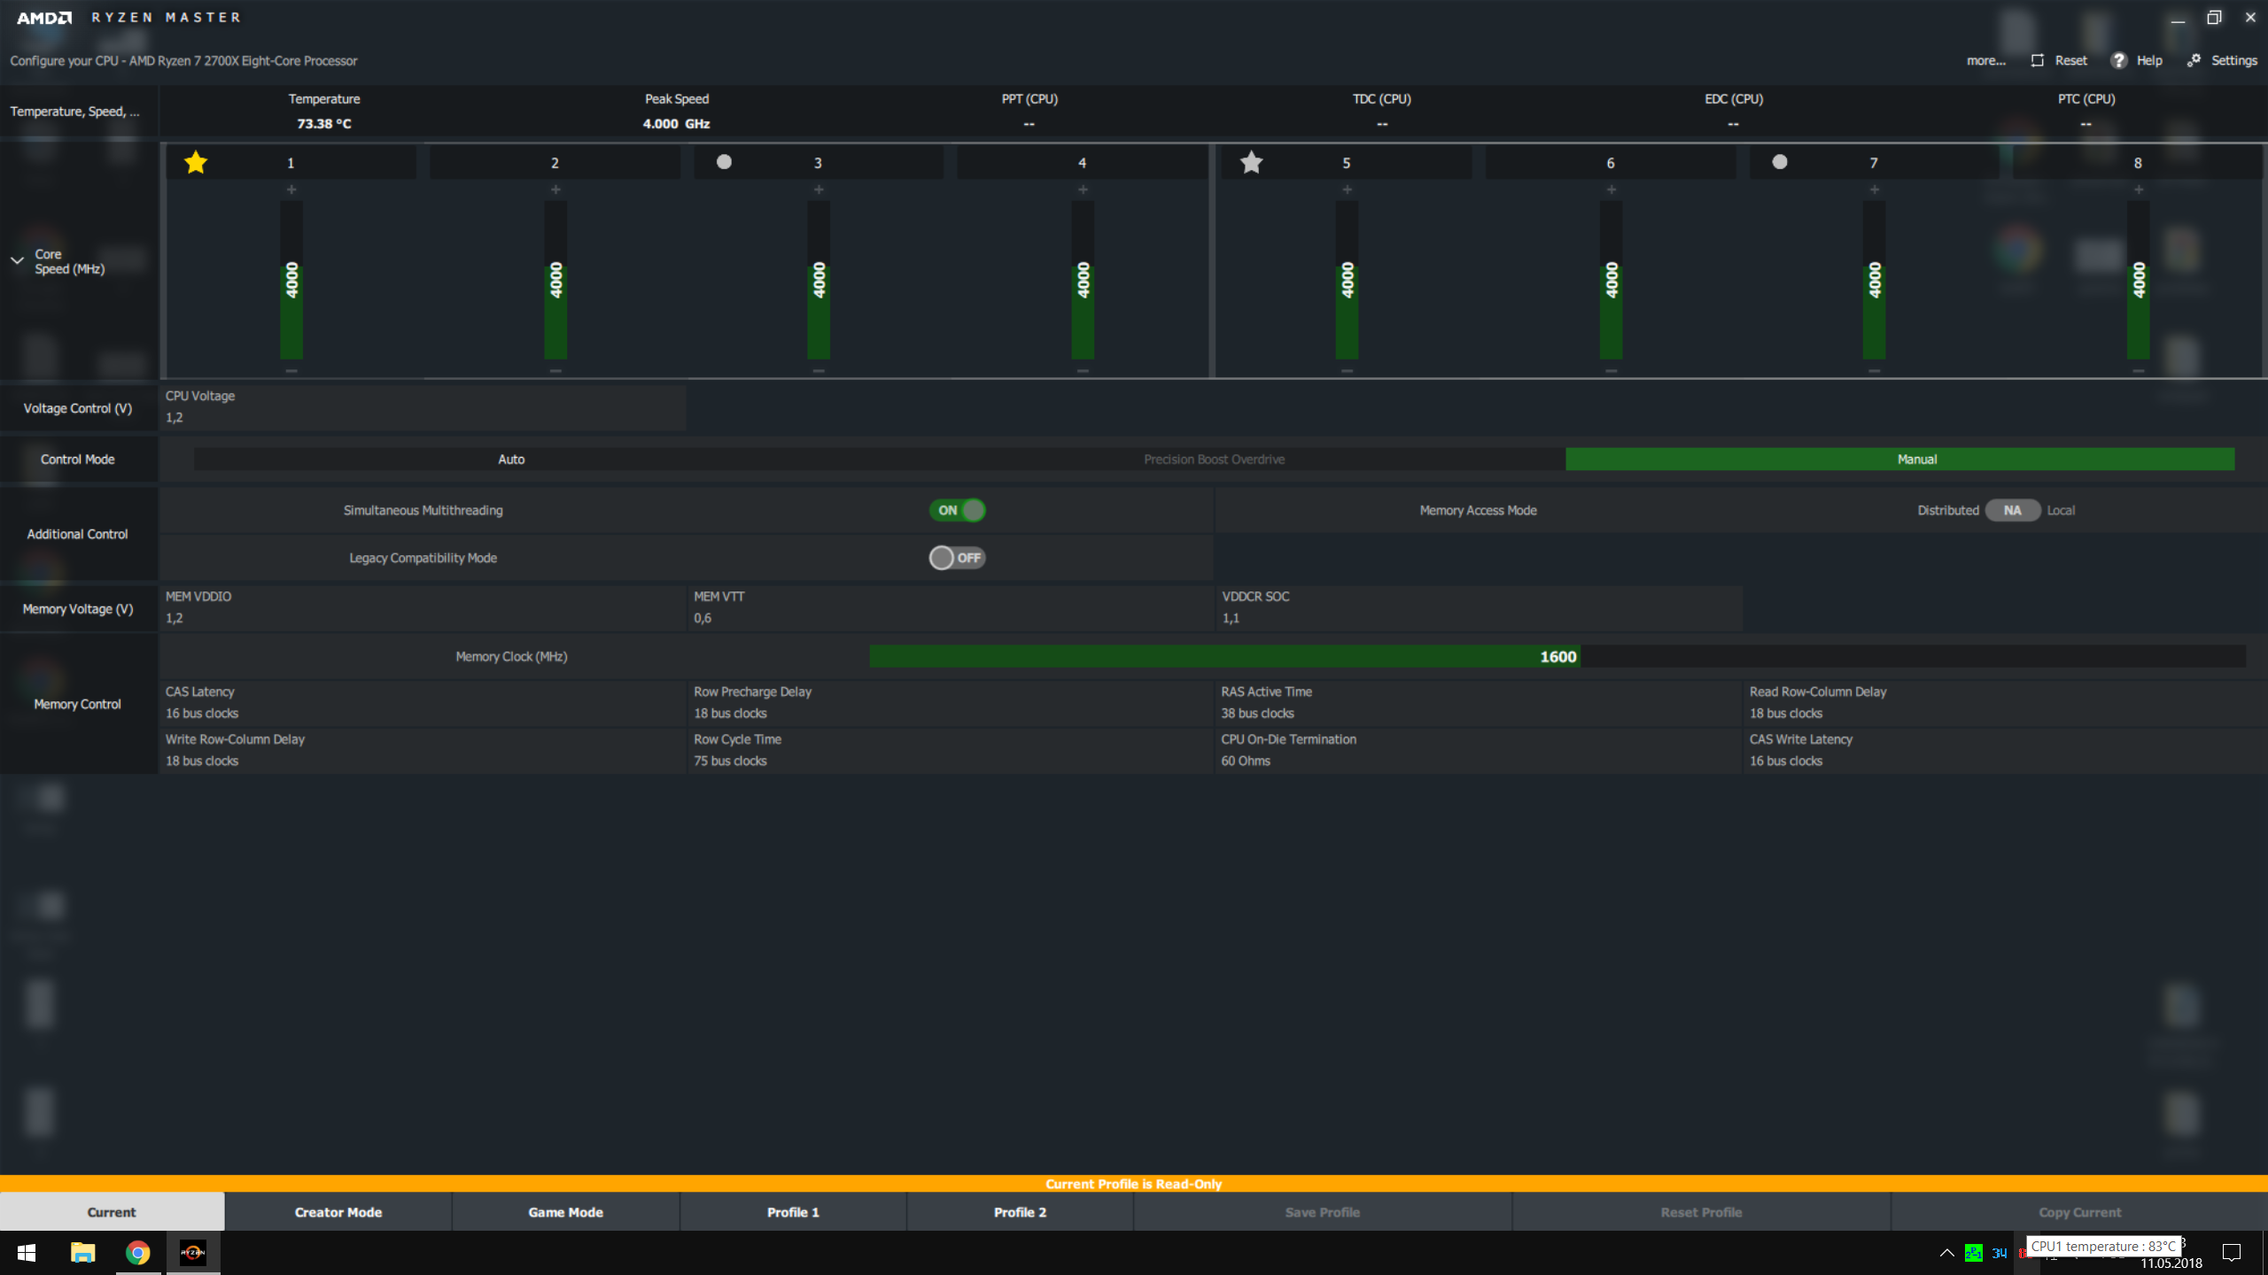Open Chrome from taskbar
The width and height of the screenshot is (2268, 1275).
pos(137,1253)
